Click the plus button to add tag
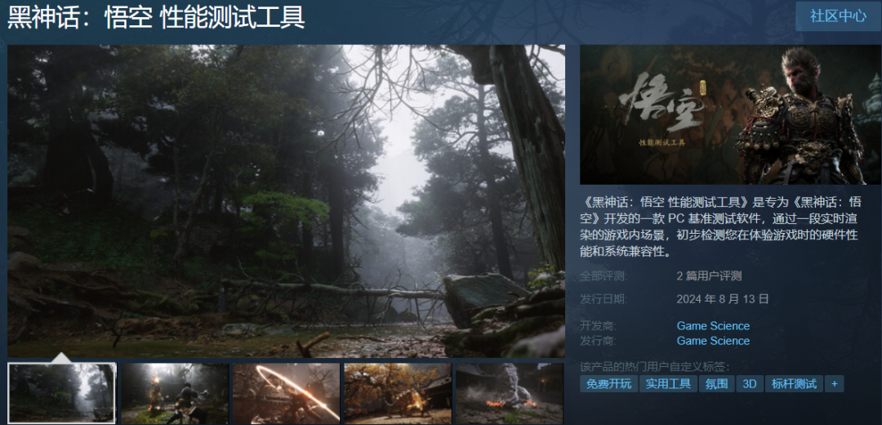The image size is (882, 425). click(x=834, y=384)
